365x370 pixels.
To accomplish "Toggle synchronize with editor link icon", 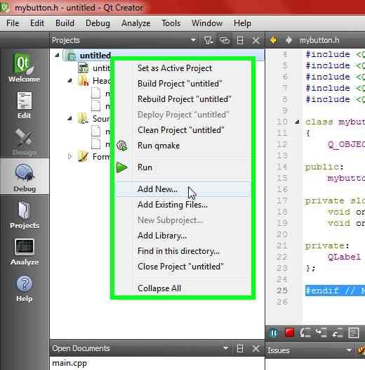I will [x=224, y=40].
